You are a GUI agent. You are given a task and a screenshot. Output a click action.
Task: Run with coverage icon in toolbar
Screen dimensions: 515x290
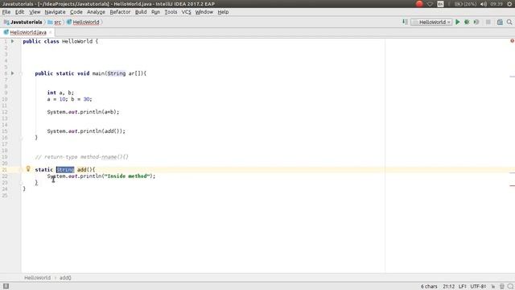pos(476,22)
